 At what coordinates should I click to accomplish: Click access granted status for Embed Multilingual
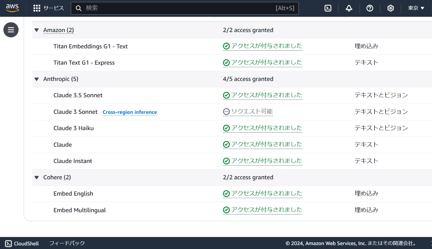[x=263, y=210]
